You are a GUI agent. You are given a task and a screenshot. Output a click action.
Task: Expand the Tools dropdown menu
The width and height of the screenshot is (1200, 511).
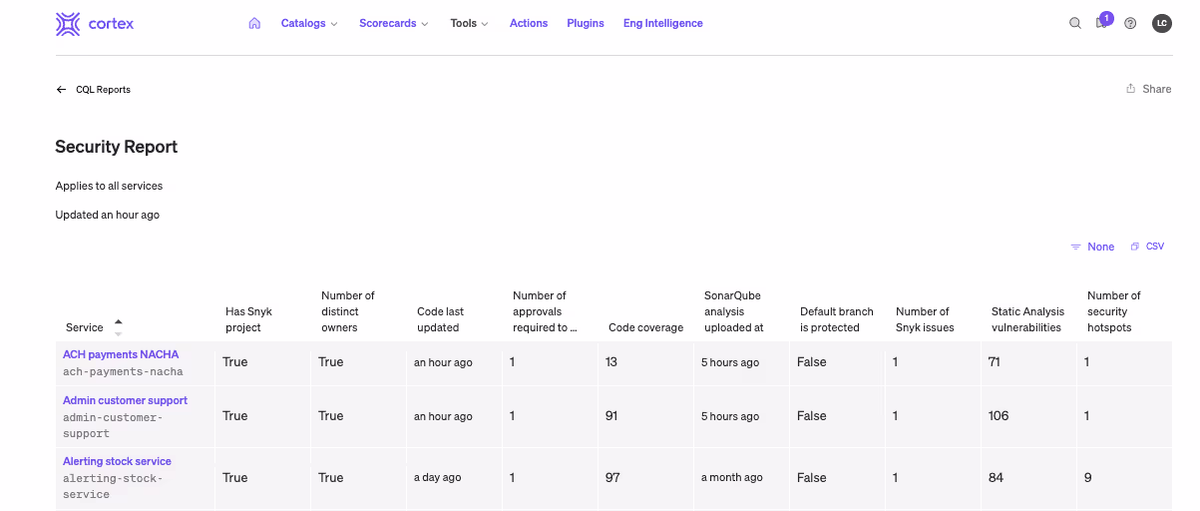pyautogui.click(x=469, y=24)
